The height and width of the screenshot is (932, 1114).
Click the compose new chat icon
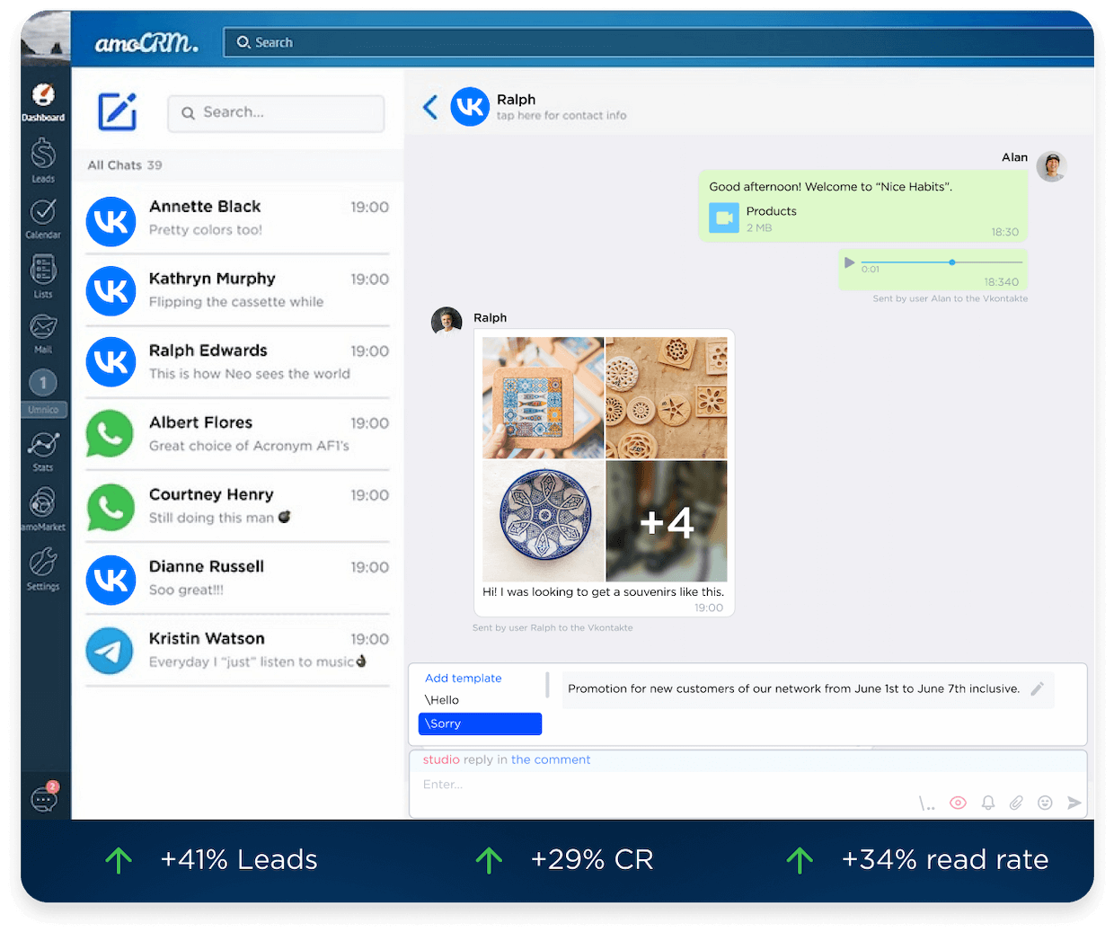(118, 112)
